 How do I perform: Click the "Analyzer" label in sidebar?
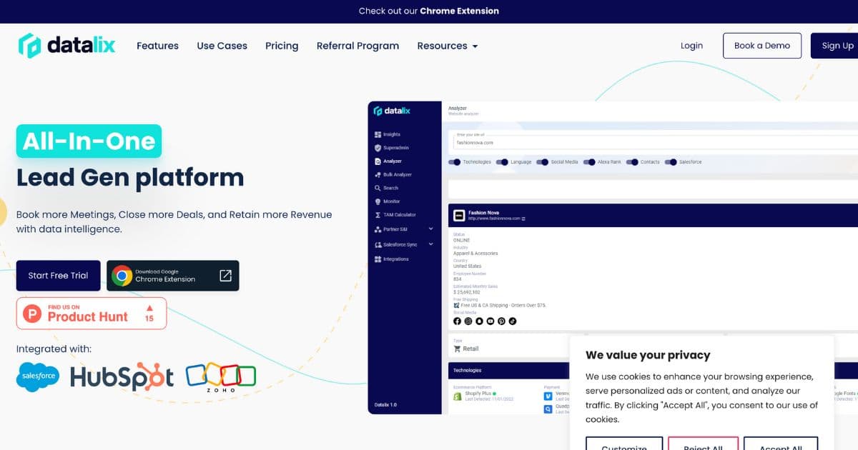(393, 161)
